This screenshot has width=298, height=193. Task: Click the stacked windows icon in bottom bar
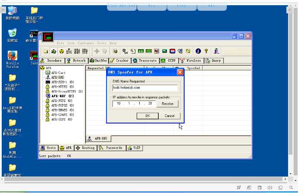tap(280, 187)
